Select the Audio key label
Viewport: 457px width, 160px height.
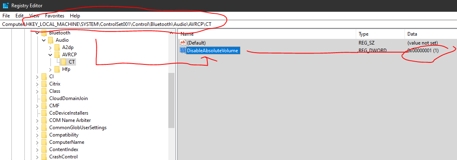pos(62,40)
